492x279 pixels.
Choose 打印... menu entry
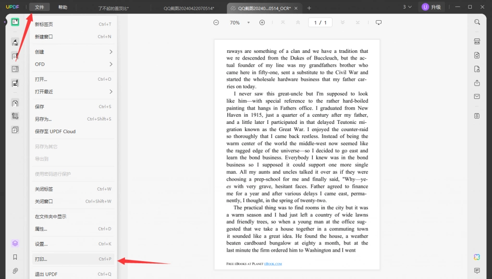coord(73,259)
